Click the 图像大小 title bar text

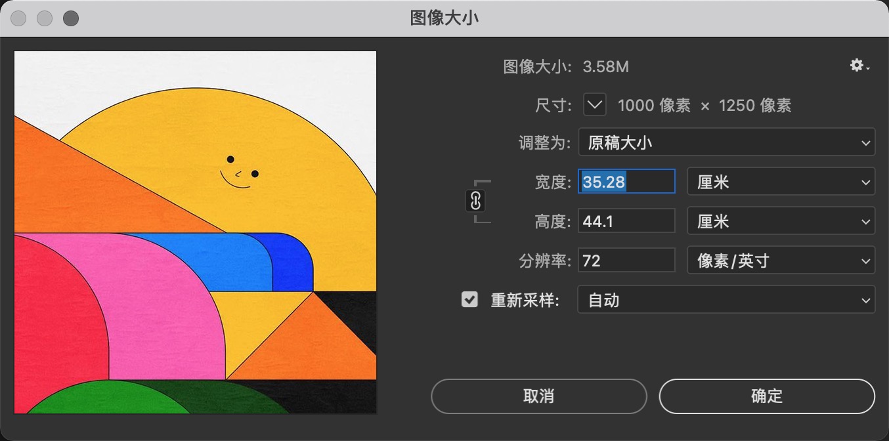444,18
